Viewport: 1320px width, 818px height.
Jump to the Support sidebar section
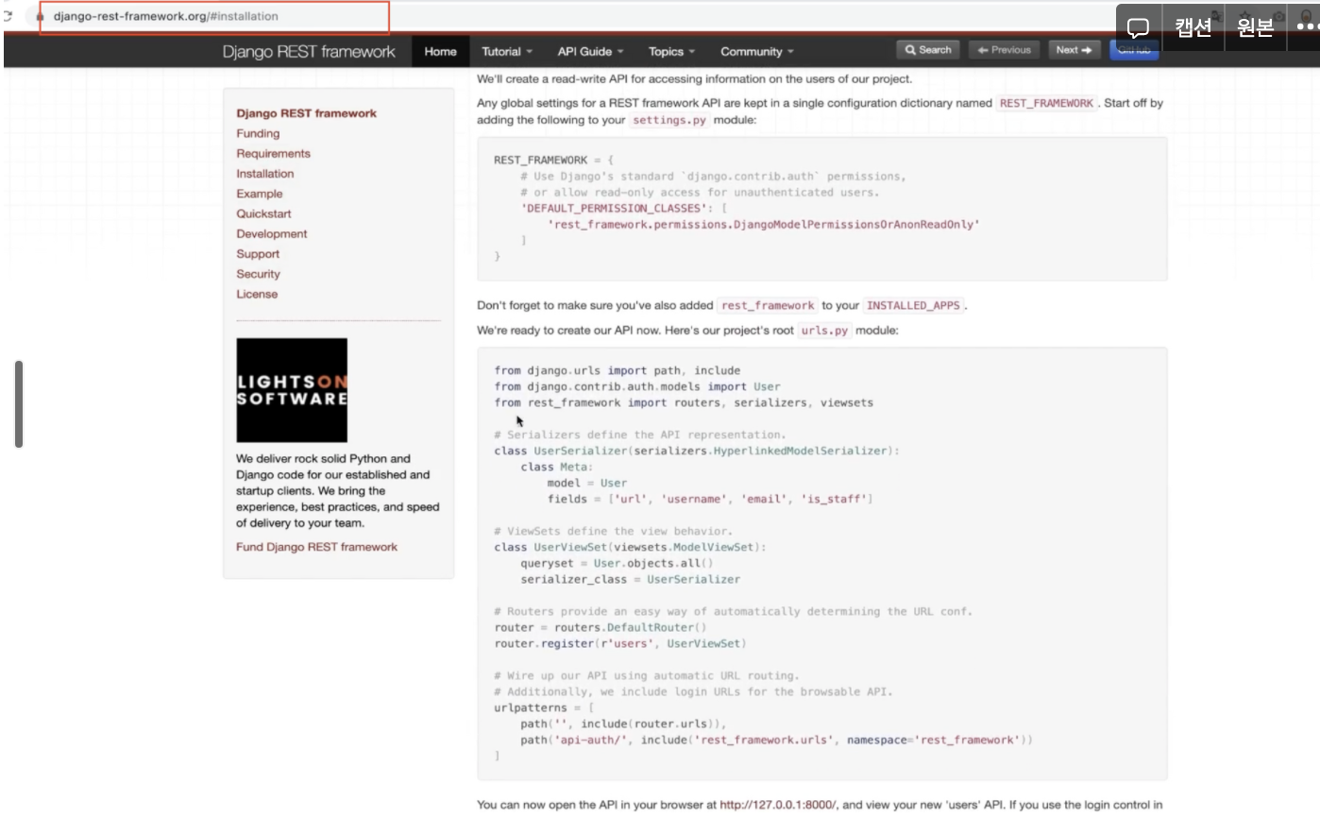(258, 254)
